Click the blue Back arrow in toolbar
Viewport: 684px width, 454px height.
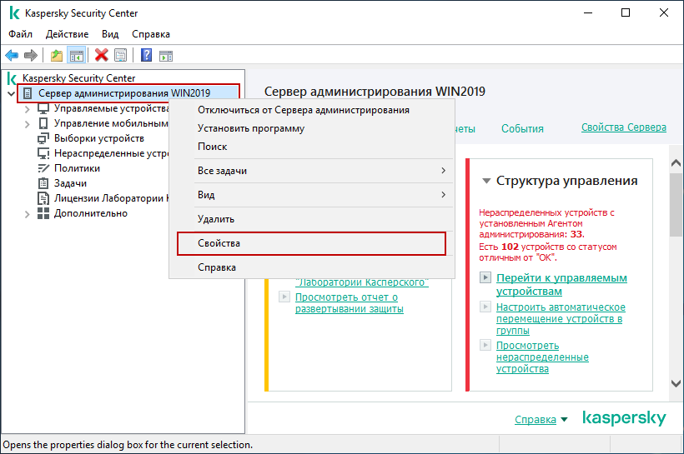click(12, 55)
